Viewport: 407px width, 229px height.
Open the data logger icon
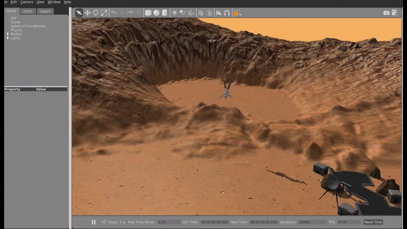click(x=395, y=13)
